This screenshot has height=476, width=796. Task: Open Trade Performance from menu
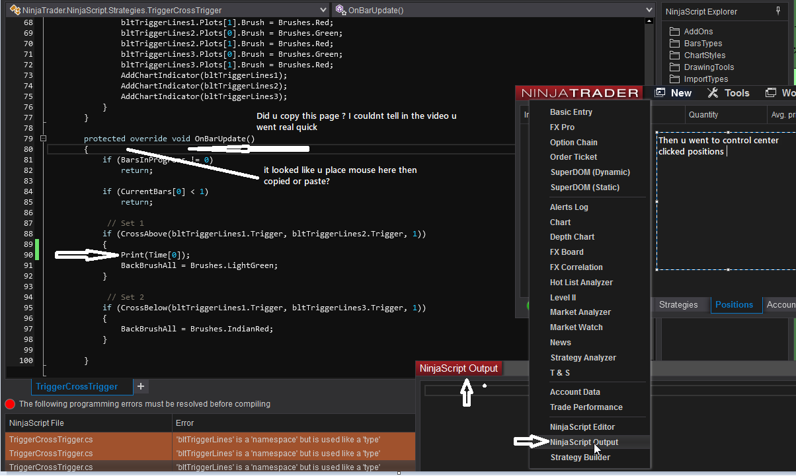pos(586,407)
